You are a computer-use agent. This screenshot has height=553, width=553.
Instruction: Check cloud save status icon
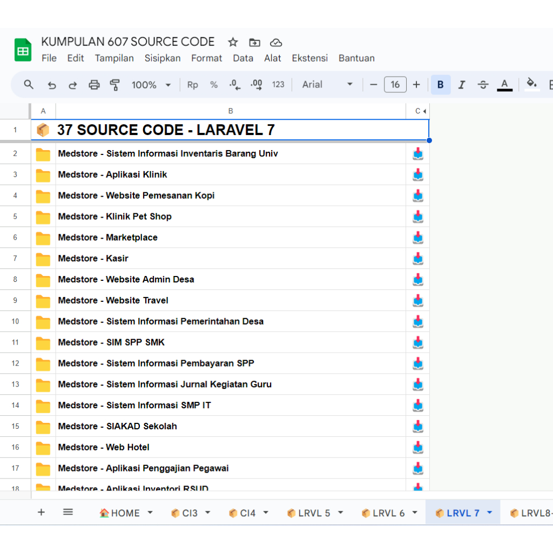pyautogui.click(x=276, y=42)
